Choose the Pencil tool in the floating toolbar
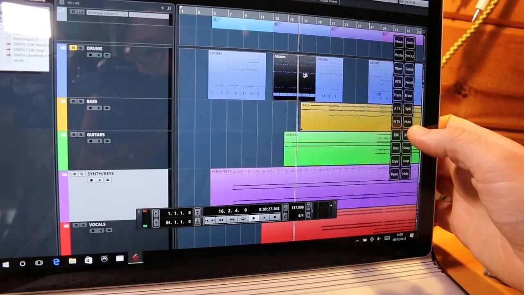524x295 pixels. coord(409,82)
